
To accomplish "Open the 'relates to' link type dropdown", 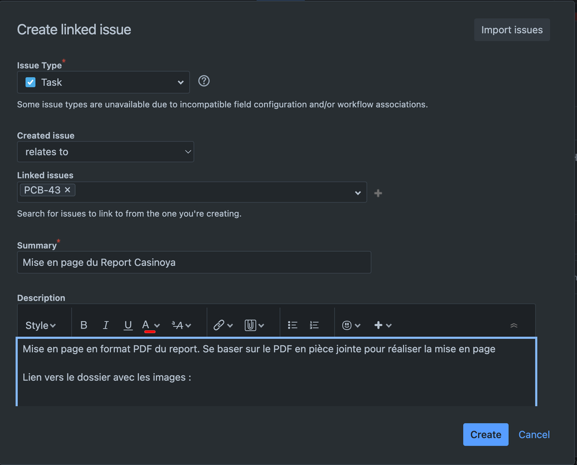I will pyautogui.click(x=106, y=151).
